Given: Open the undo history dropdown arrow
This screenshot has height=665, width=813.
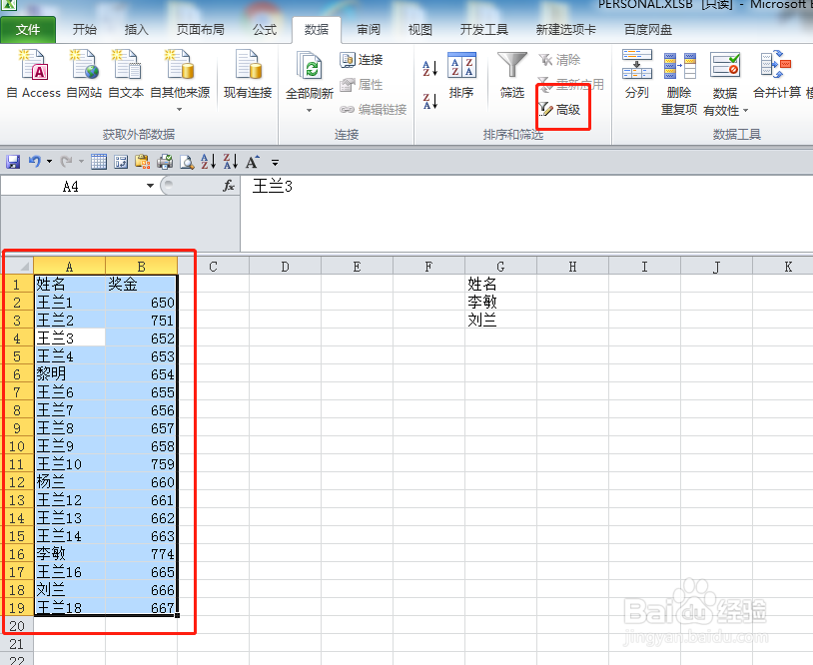Looking at the screenshot, I should (49, 162).
